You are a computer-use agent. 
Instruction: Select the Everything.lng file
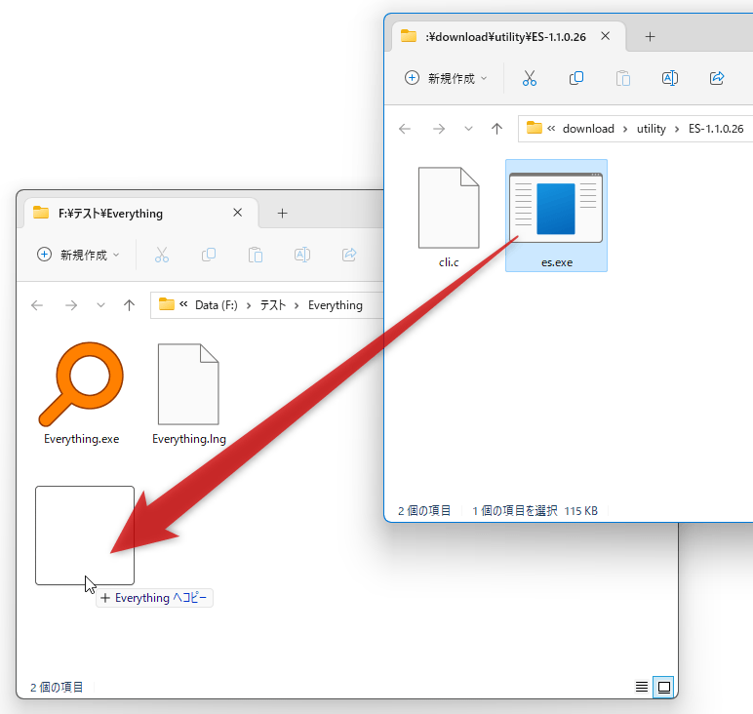point(188,394)
